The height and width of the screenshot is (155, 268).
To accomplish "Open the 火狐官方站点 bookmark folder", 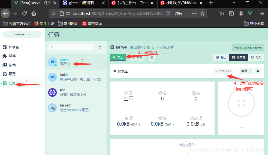I will [x=17, y=24].
